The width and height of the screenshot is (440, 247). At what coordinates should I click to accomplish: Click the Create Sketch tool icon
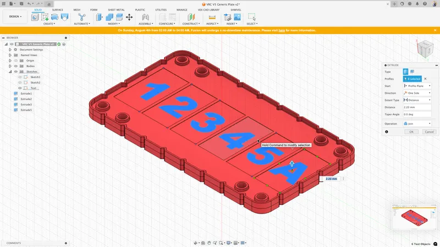pyautogui.click(x=45, y=18)
